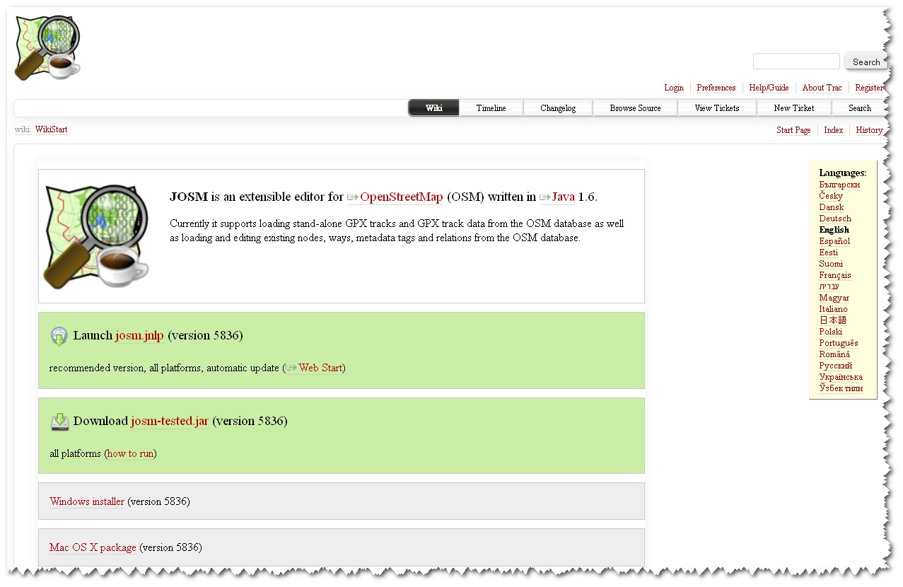Click external link icon before OpenStreetMap
Viewport: 903px width, 587px height.
[x=353, y=197]
